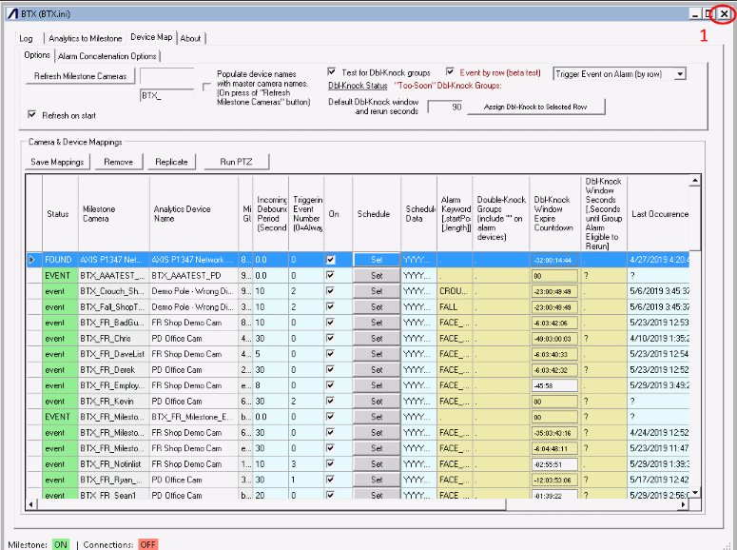Minimize the BTX window
Image resolution: width=737 pixels, height=550 pixels.
coord(695,14)
